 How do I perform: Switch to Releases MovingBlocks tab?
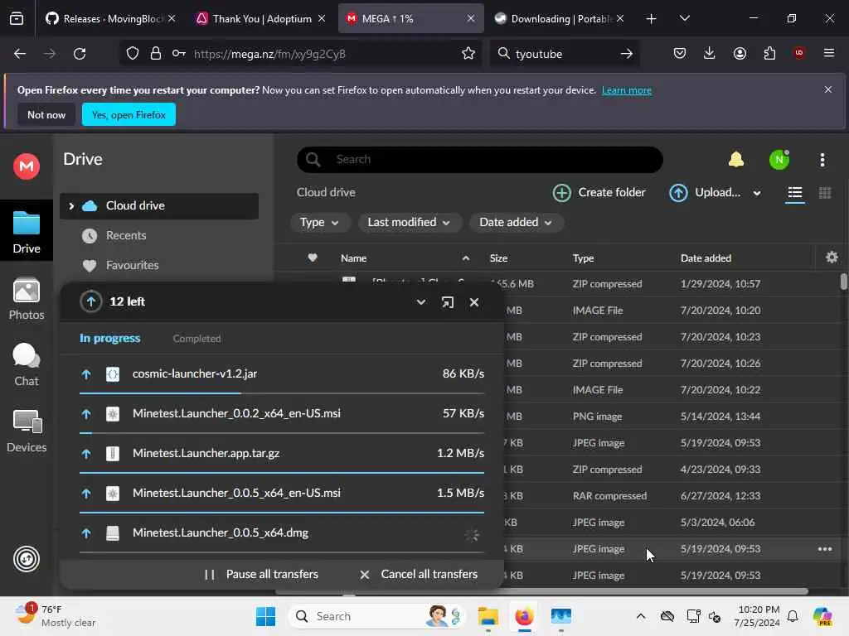coord(110,19)
